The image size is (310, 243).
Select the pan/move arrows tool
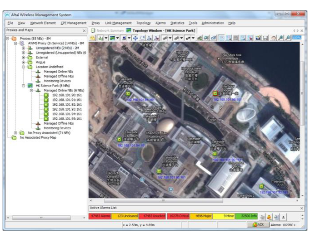pos(135,38)
